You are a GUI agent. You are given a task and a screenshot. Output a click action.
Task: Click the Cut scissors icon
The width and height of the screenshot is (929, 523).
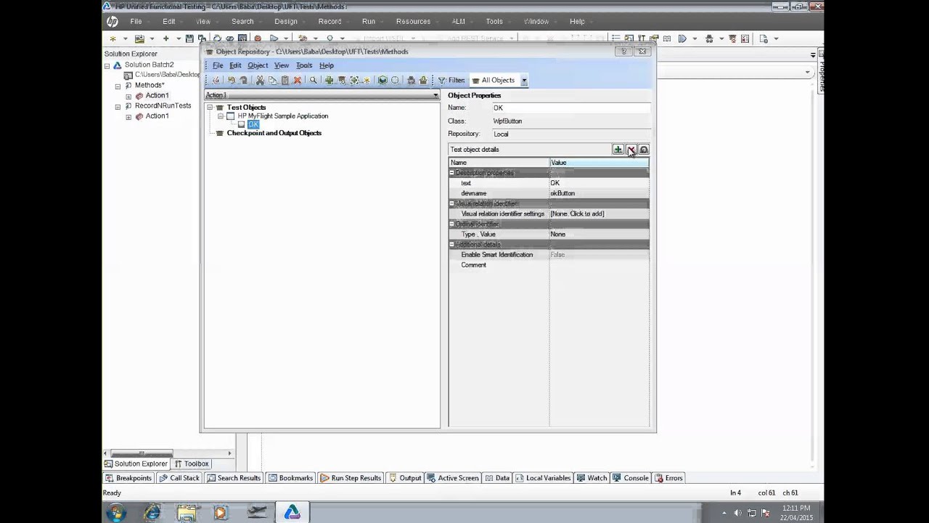coord(260,80)
